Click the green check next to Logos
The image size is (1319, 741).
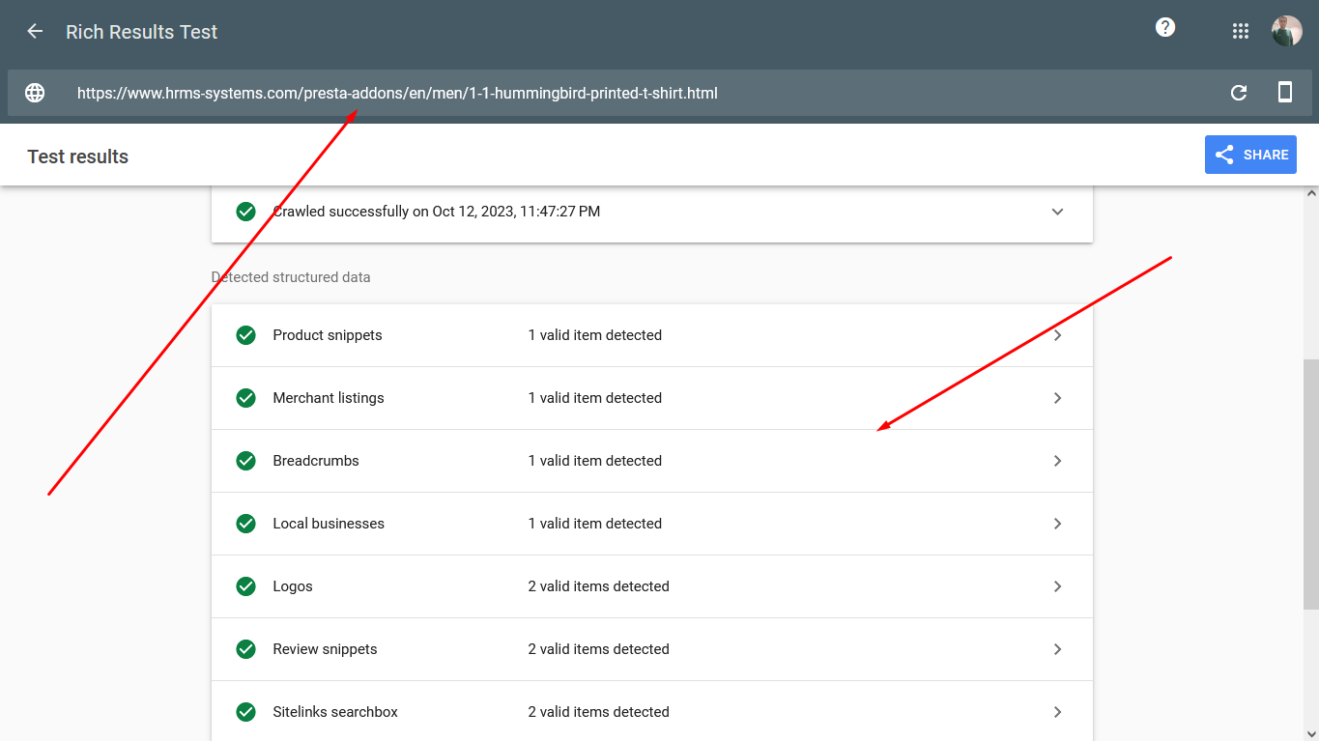246,586
